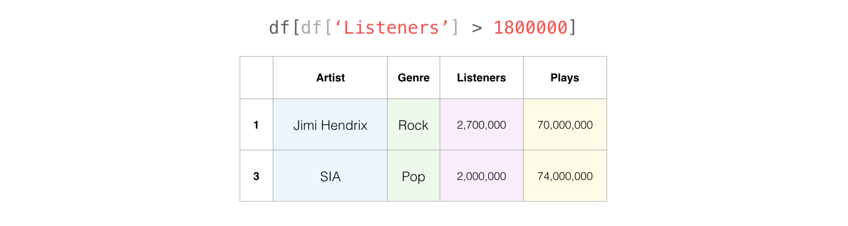Click the greater-than operator in code
Screen dimensions: 848x226
pyautogui.click(x=477, y=28)
